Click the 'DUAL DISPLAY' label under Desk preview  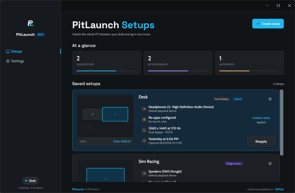tap(122, 141)
